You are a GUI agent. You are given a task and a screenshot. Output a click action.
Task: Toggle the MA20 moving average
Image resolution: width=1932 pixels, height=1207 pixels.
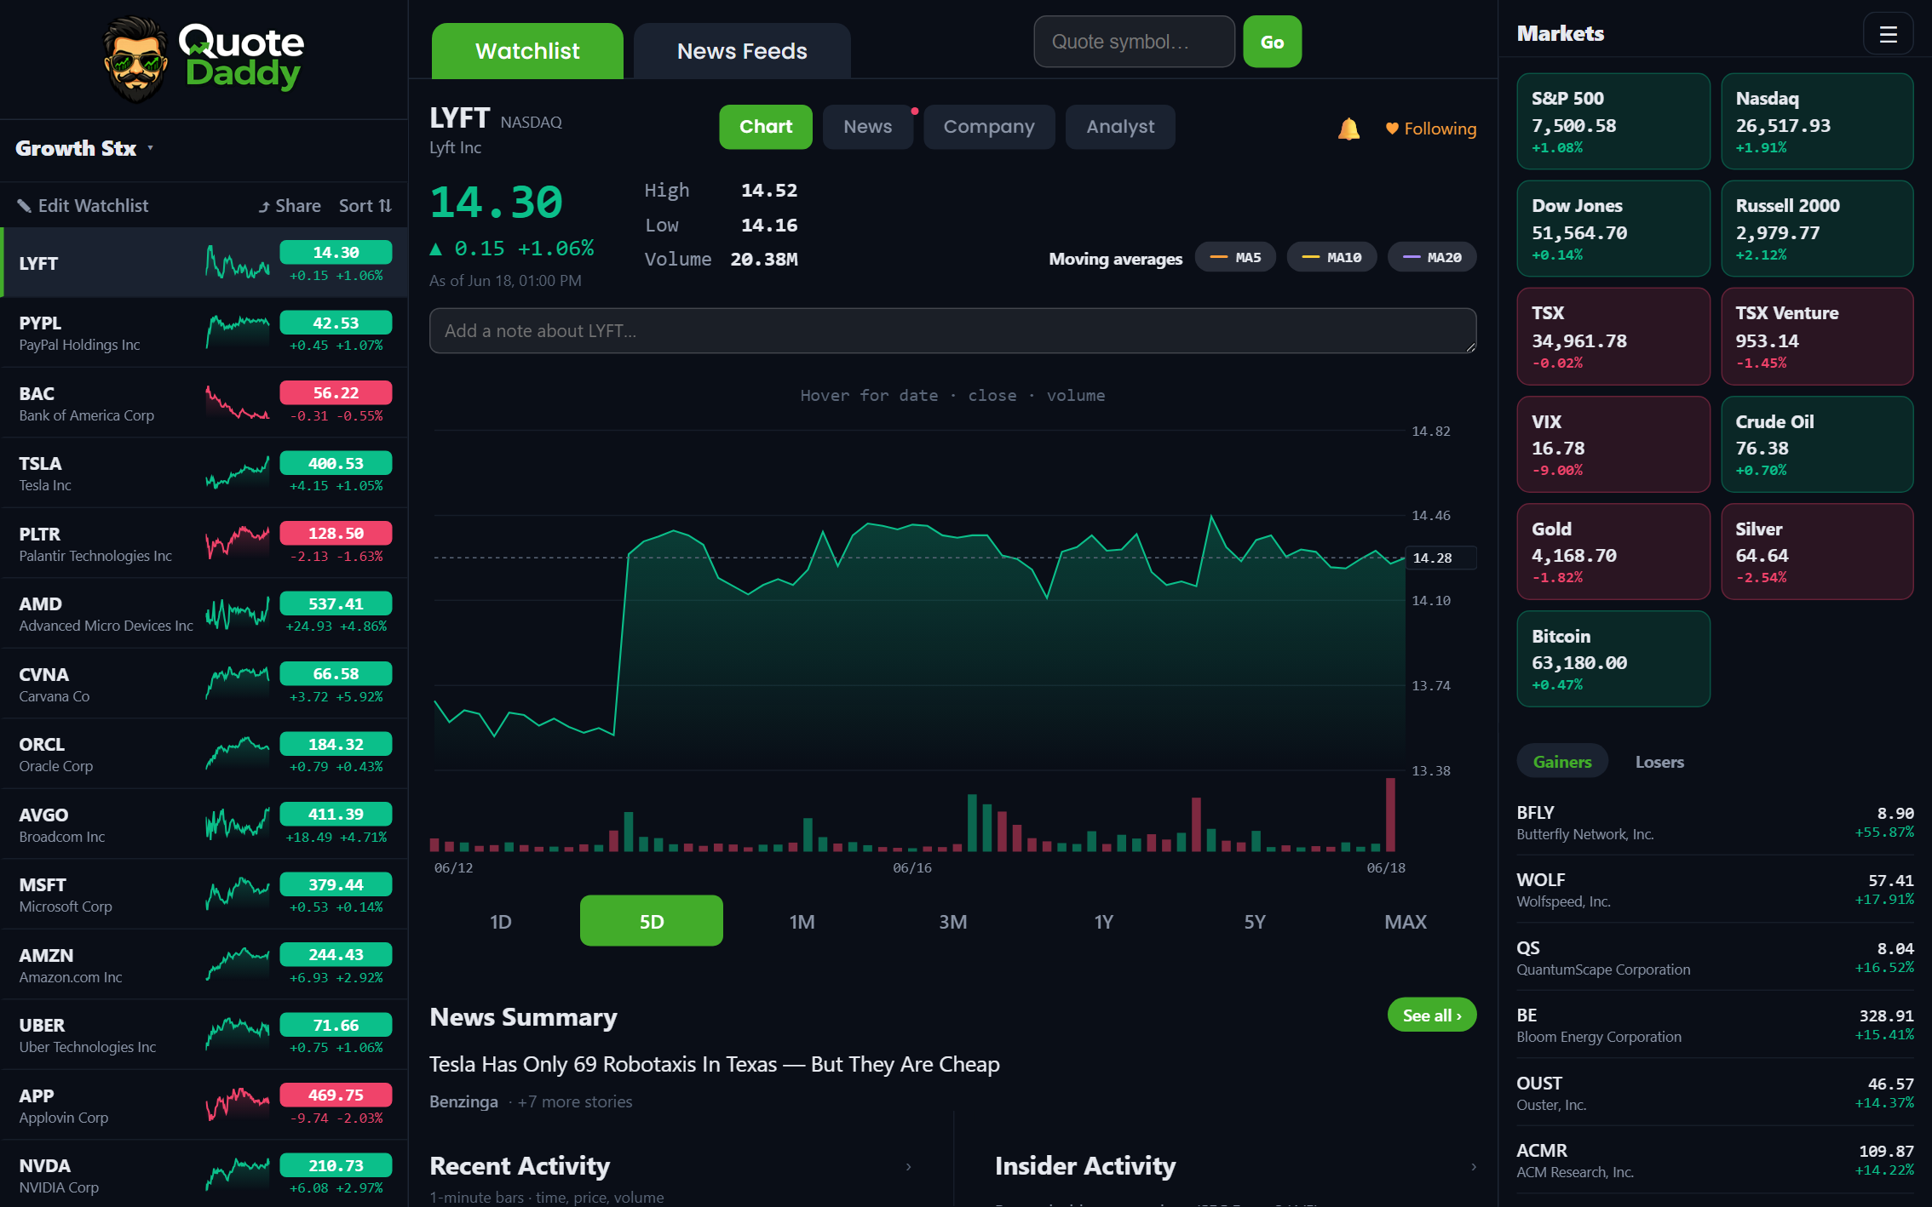click(x=1432, y=257)
